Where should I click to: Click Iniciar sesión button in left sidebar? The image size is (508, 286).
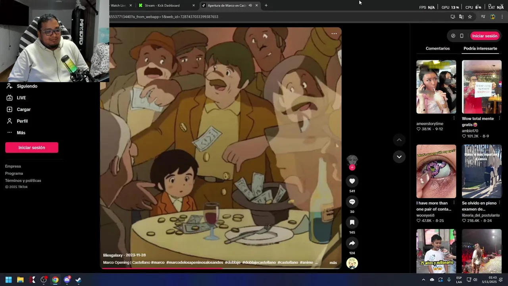point(32,147)
